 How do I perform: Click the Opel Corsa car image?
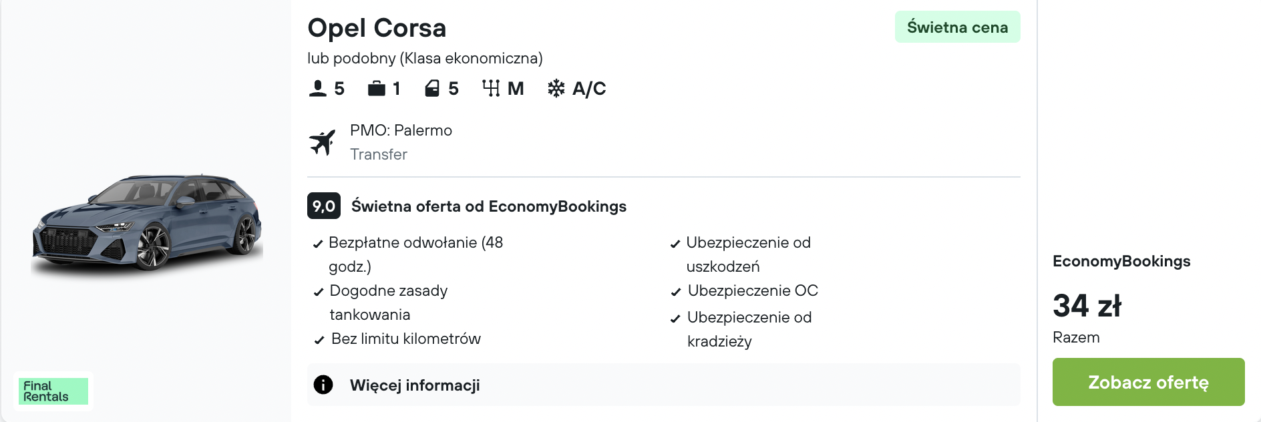coord(147,224)
